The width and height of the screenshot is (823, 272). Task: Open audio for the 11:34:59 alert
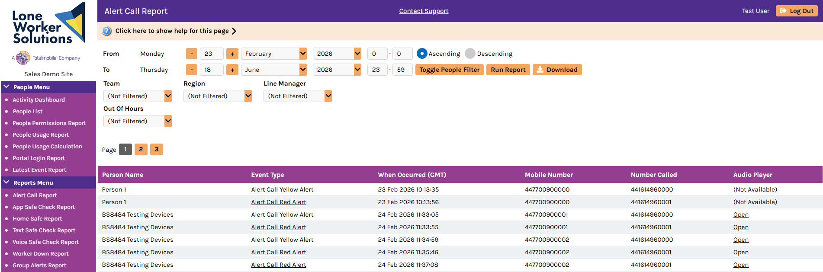[741, 240]
